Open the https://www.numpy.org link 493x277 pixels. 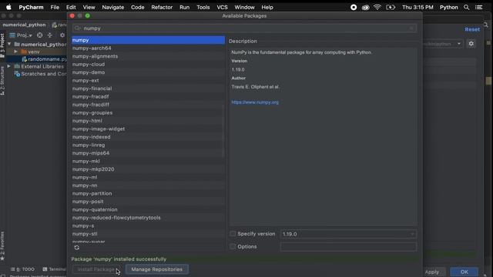point(255,102)
